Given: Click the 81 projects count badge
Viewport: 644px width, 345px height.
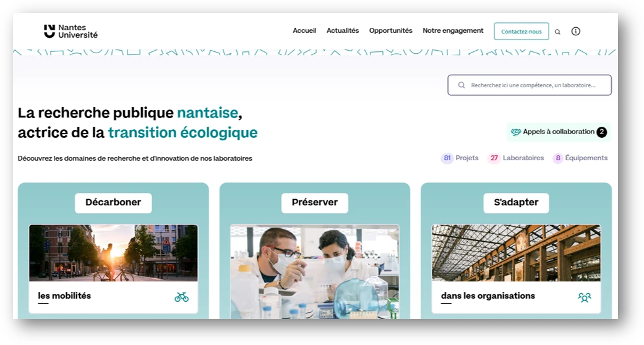Looking at the screenshot, I should pyautogui.click(x=447, y=158).
